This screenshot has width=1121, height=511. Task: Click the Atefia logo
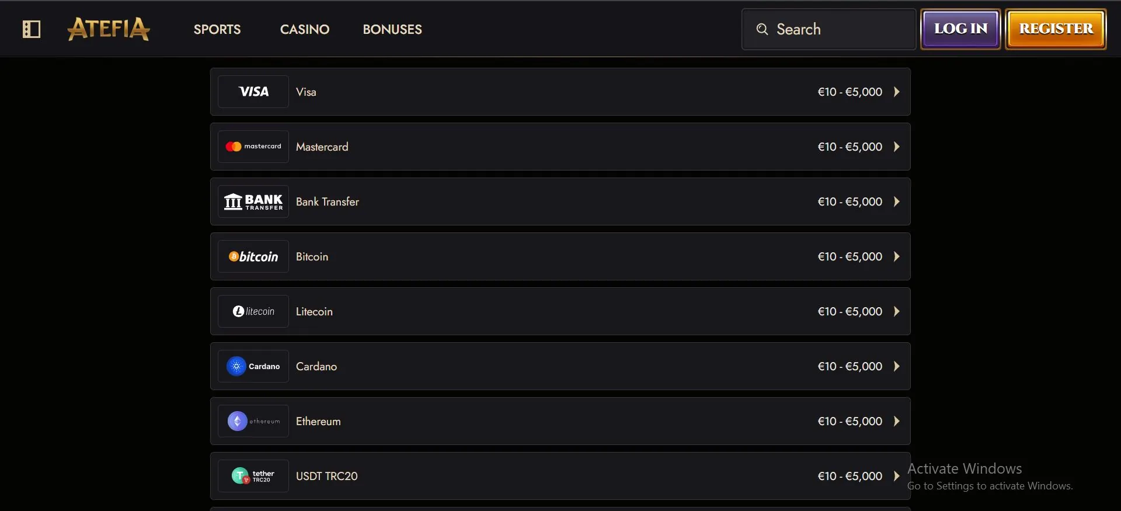(109, 29)
